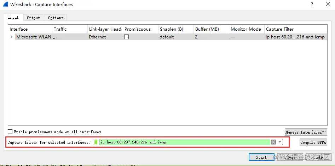Switch to the Output tab
335x166 pixels.
point(33,18)
